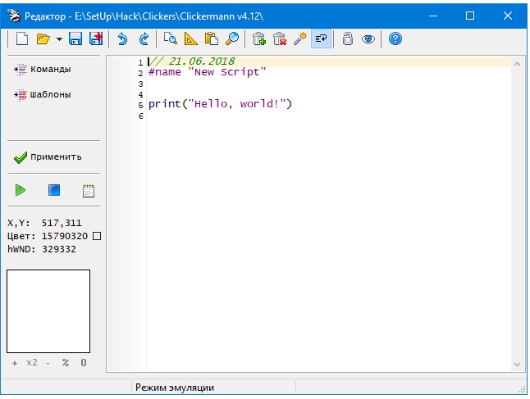Click the 0 reset control
The height and width of the screenshot is (399, 530).
(x=84, y=363)
